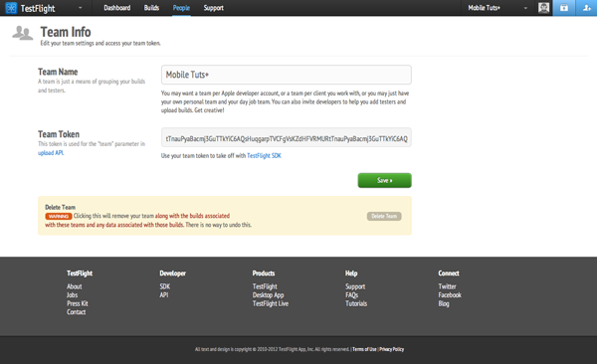Open the Twitter footer link
Screen dimensions: 597x364
(x=447, y=286)
